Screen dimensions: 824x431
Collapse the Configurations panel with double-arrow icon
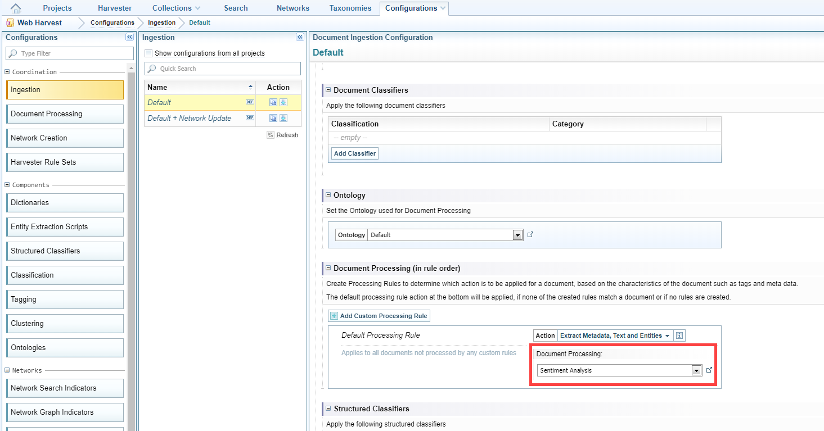click(129, 37)
